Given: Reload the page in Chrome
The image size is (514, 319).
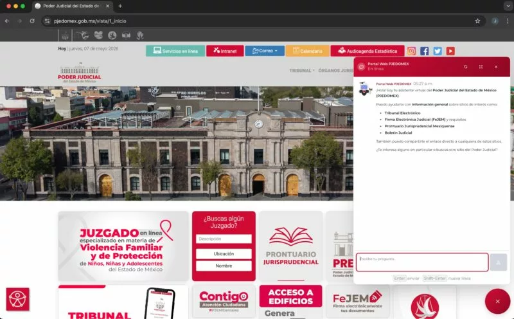Looking at the screenshot, I should (32, 21).
